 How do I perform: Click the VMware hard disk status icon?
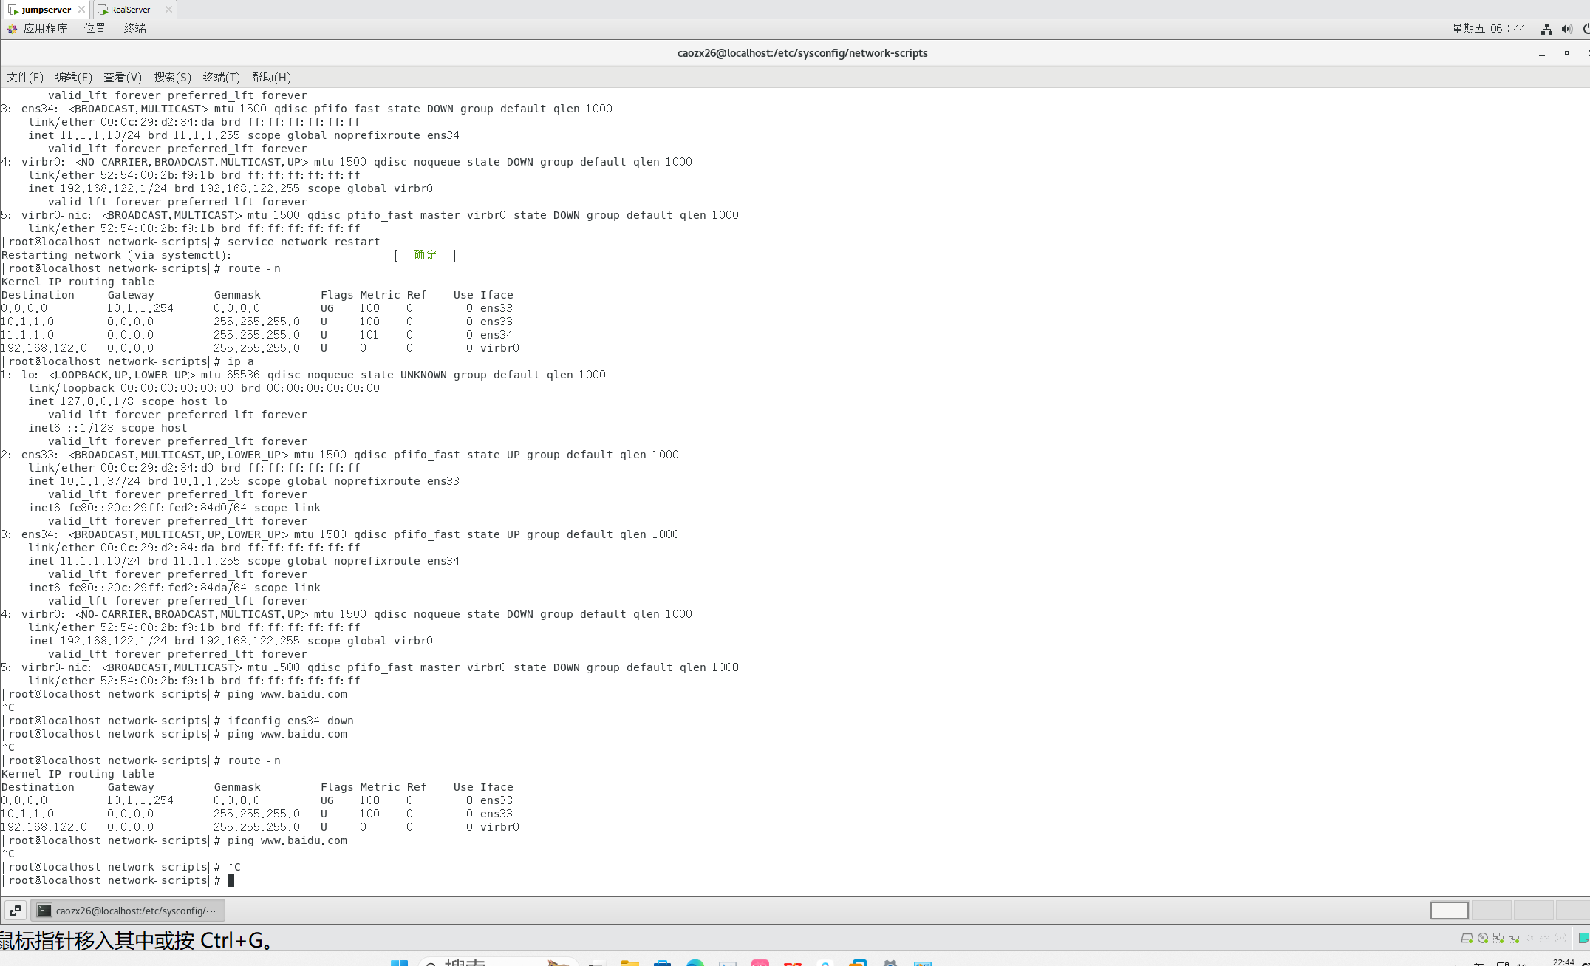click(x=1467, y=938)
